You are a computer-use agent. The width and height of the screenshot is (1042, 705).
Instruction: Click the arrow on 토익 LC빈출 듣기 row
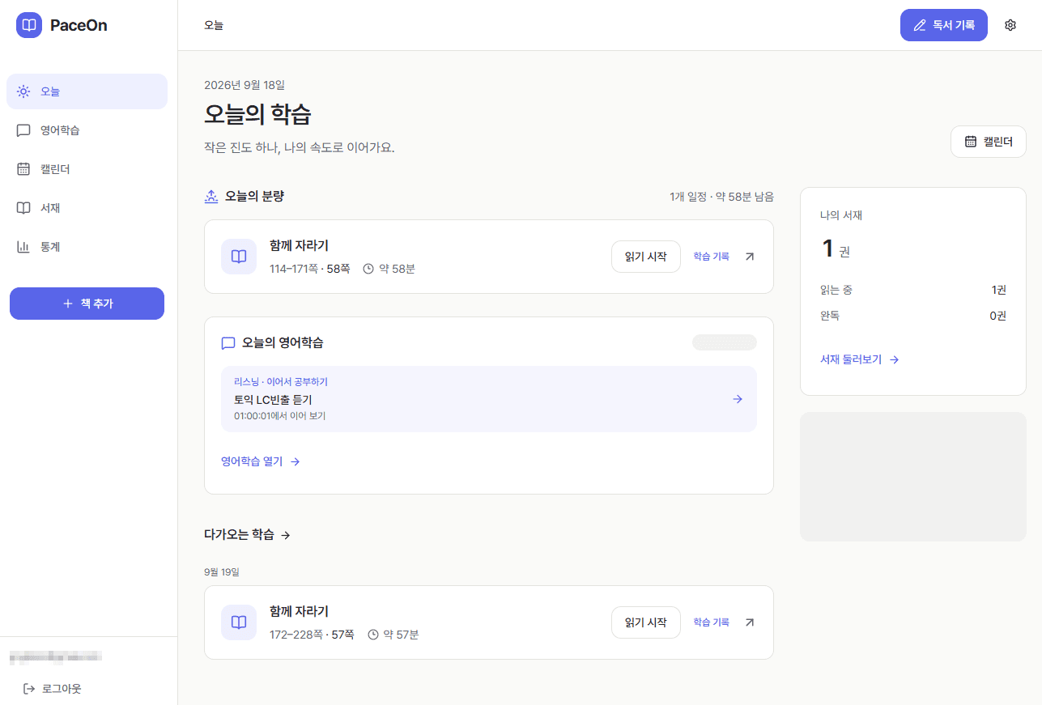[738, 399]
